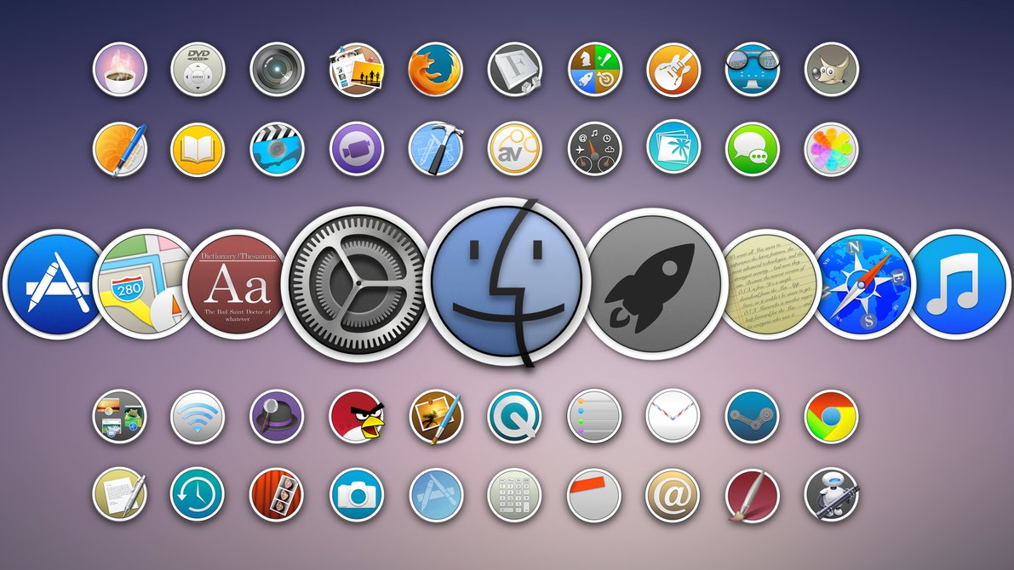Launch the DVD Player icon

[198, 69]
